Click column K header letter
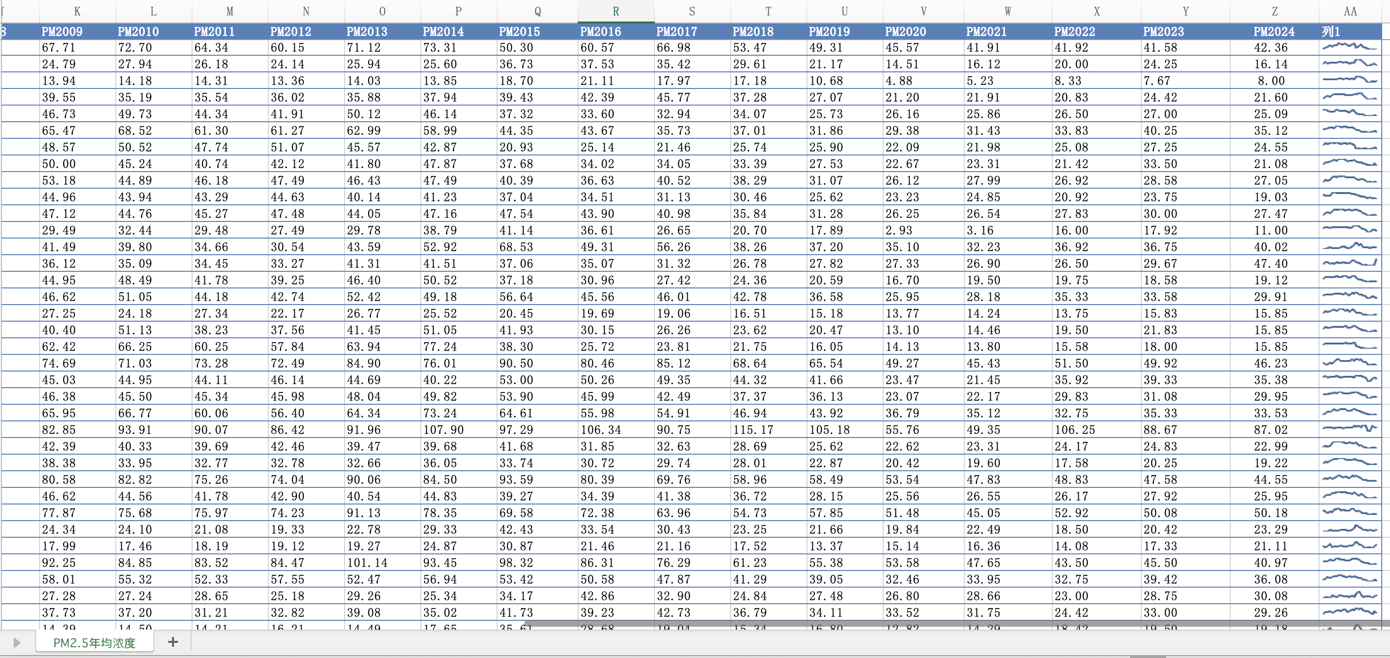This screenshot has height=658, width=1390. 77,11
